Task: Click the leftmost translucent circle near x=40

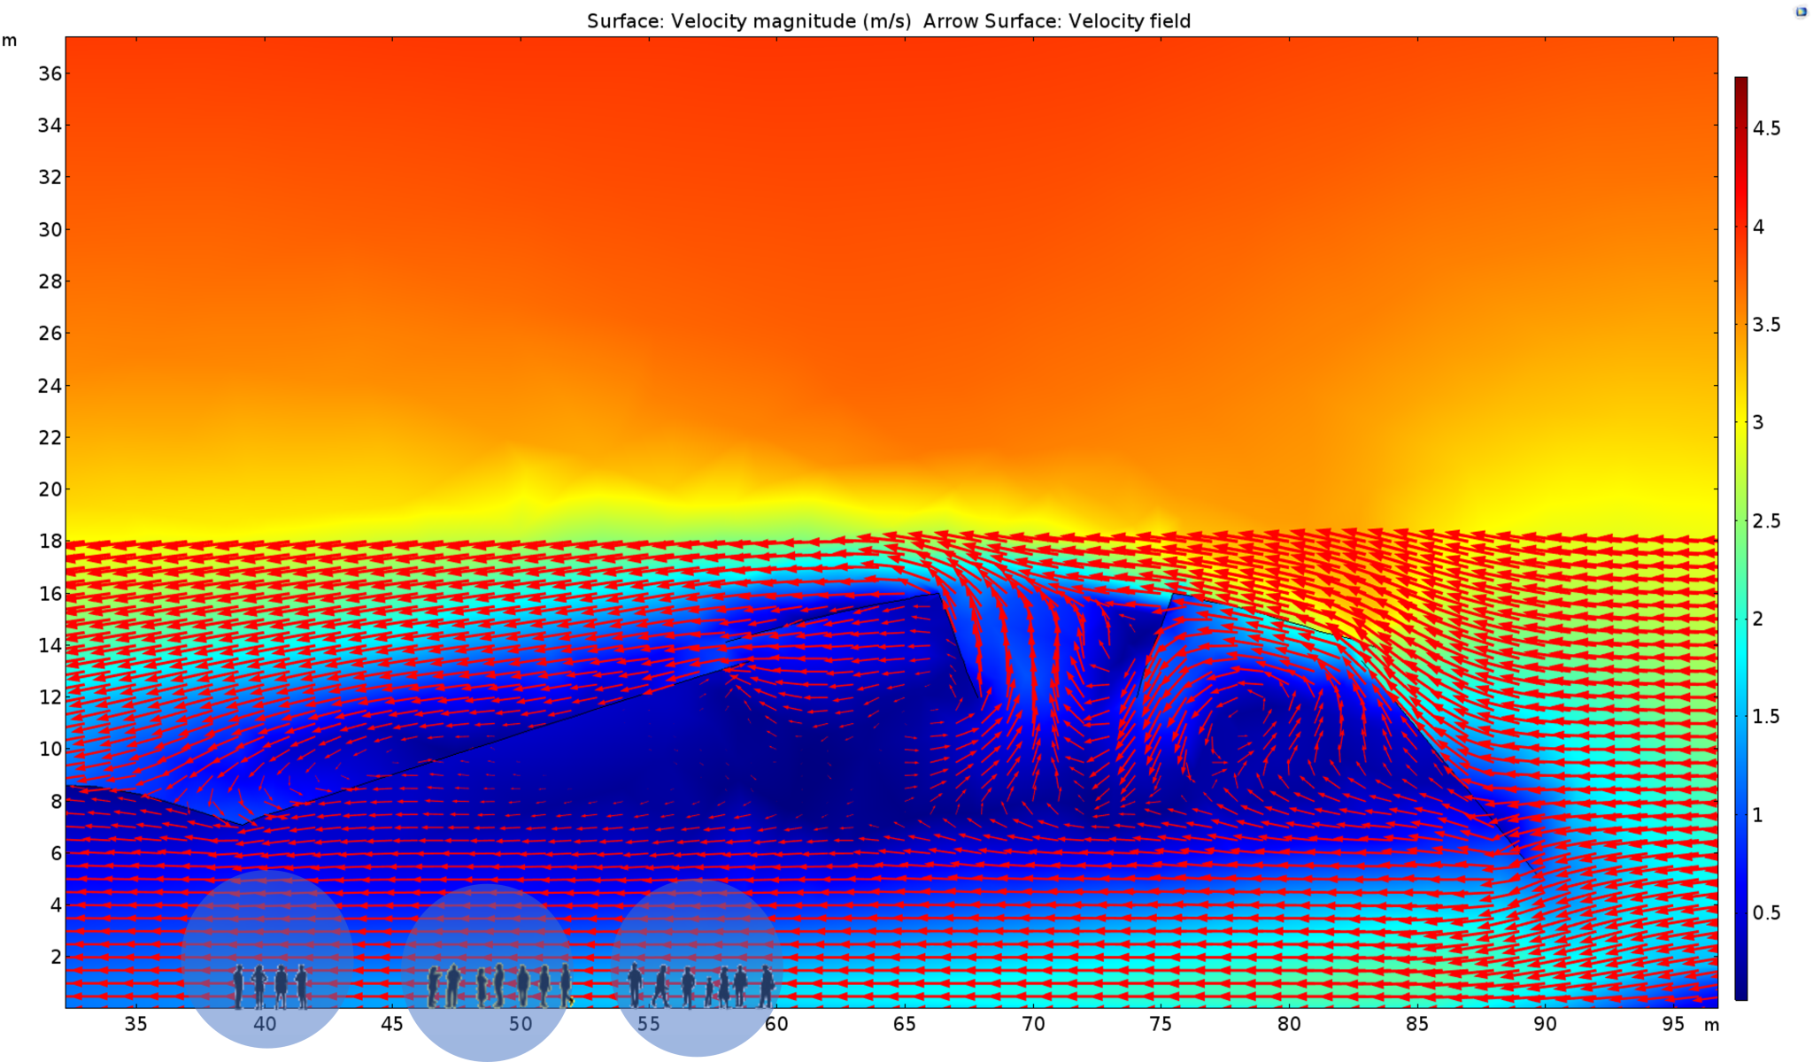Action: tap(267, 929)
